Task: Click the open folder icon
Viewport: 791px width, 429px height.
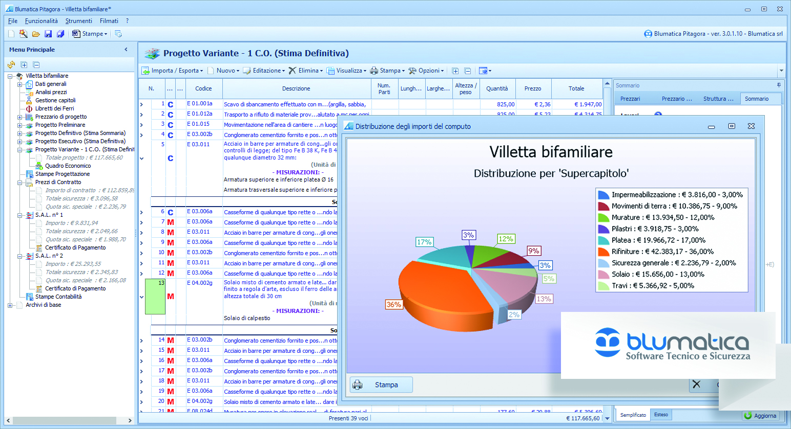Action: (36, 34)
